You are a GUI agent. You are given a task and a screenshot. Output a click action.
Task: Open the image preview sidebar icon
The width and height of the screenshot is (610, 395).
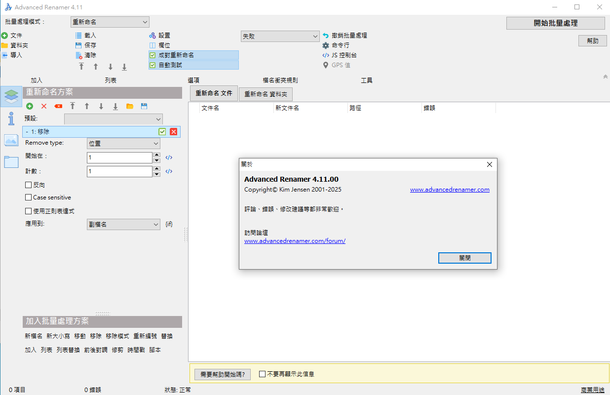(x=11, y=140)
